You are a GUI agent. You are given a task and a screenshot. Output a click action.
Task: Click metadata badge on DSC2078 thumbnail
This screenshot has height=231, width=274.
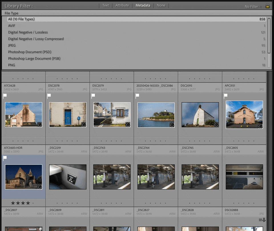(x=84, y=124)
